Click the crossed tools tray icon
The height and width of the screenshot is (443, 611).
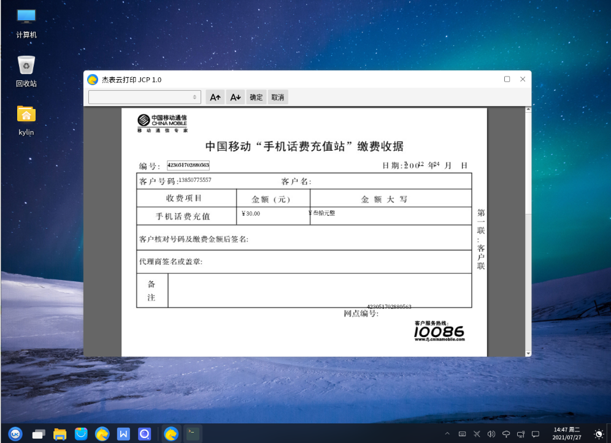click(477, 434)
